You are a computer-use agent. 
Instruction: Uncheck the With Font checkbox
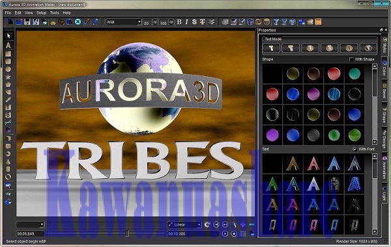coord(355,149)
